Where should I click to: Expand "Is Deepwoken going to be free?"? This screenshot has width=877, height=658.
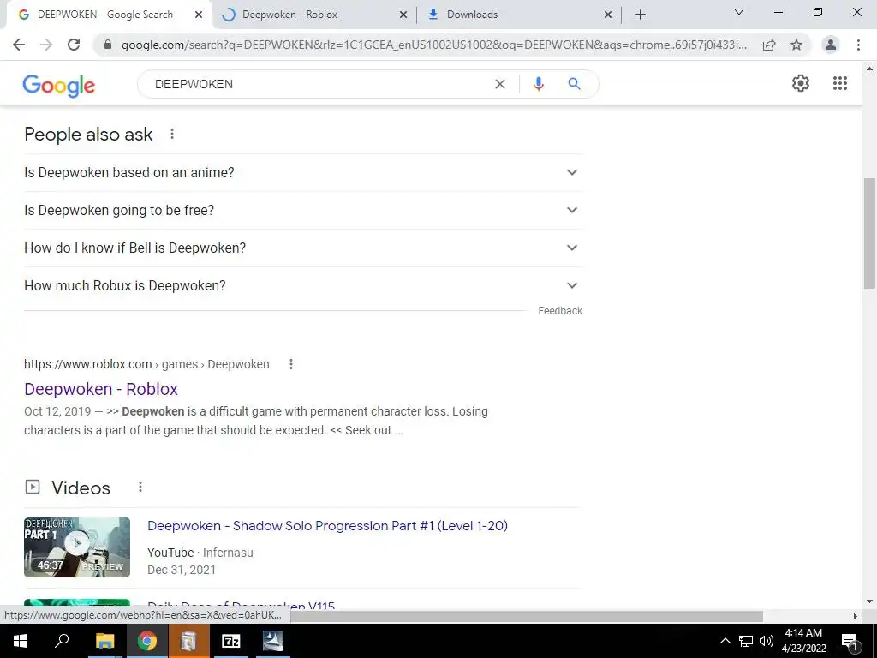[x=303, y=211]
